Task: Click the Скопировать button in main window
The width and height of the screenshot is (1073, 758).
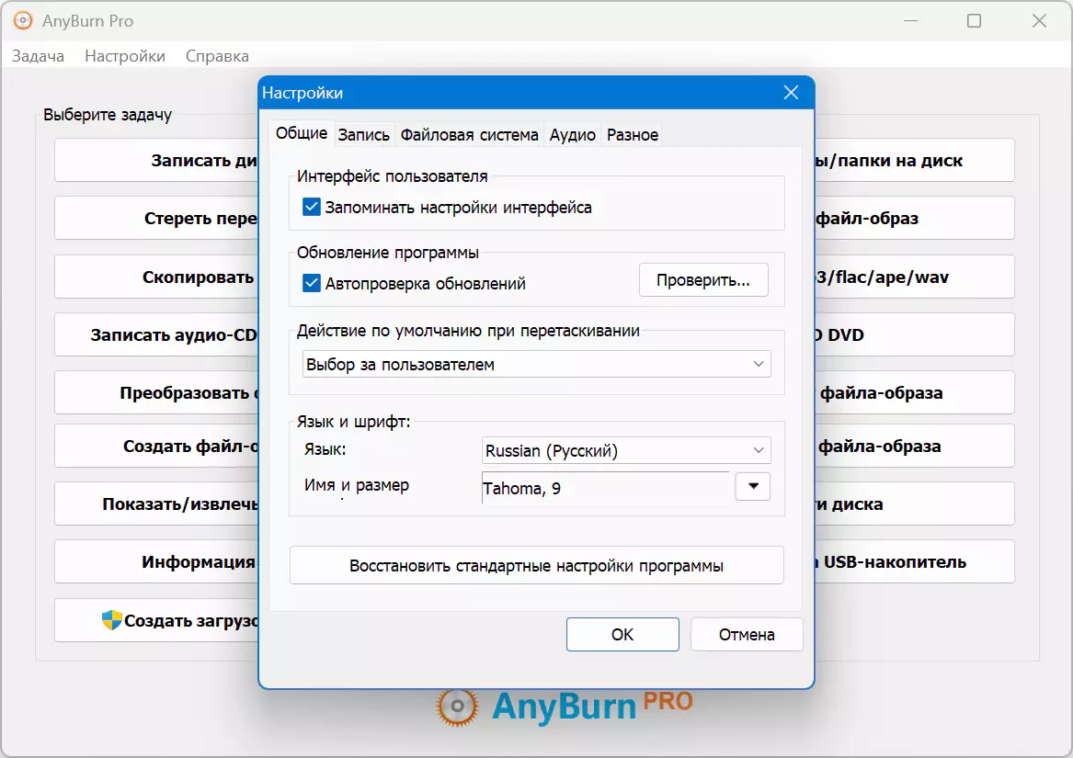Action: 156,277
